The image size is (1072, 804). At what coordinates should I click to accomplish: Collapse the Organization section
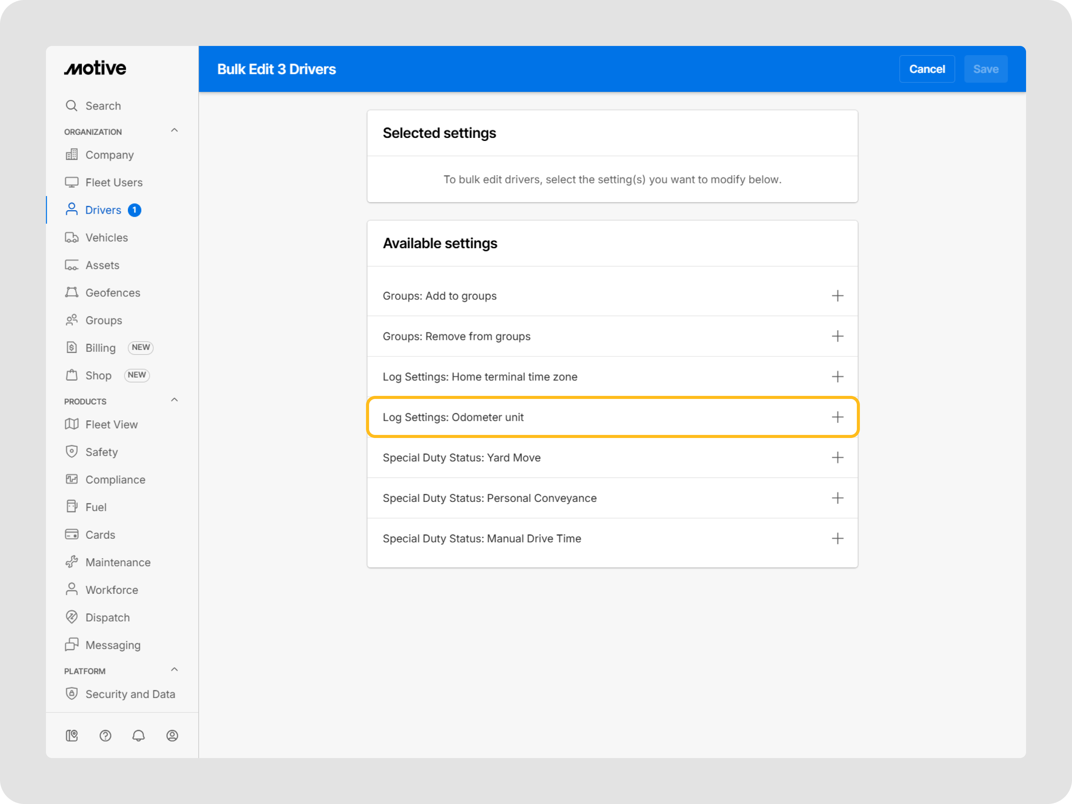tap(175, 131)
